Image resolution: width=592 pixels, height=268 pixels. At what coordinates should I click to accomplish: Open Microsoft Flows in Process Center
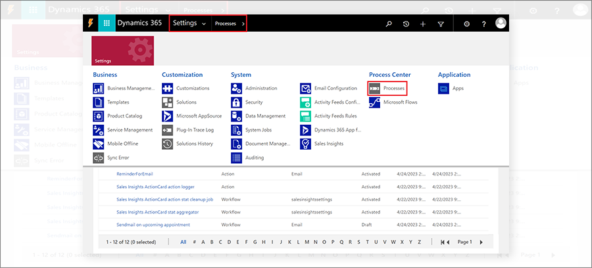click(x=400, y=102)
